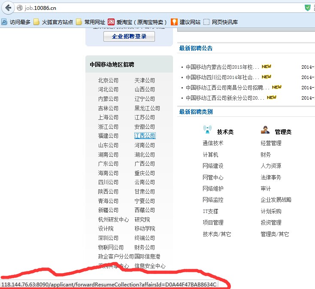Open the 陕西公司 link
The image size is (315, 289).
108,192
